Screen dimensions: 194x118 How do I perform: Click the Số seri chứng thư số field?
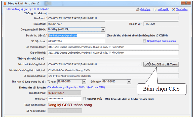tap(113, 76)
